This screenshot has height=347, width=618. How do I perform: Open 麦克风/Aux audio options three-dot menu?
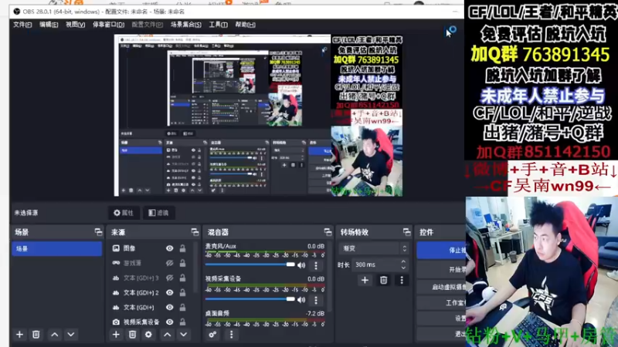pos(316,265)
